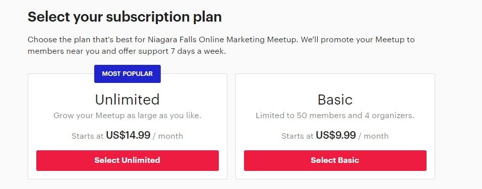Click the Basic plan title

[335, 100]
